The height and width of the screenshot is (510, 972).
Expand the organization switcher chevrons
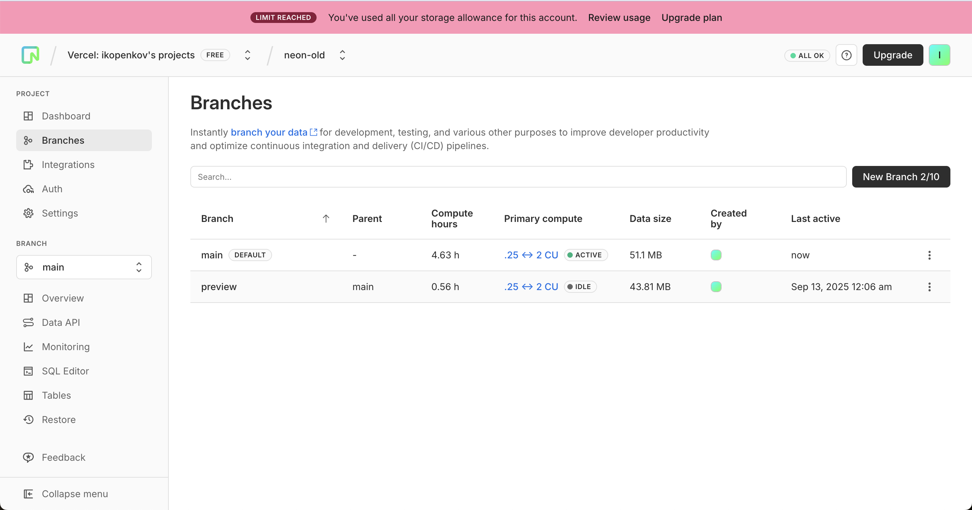click(247, 55)
